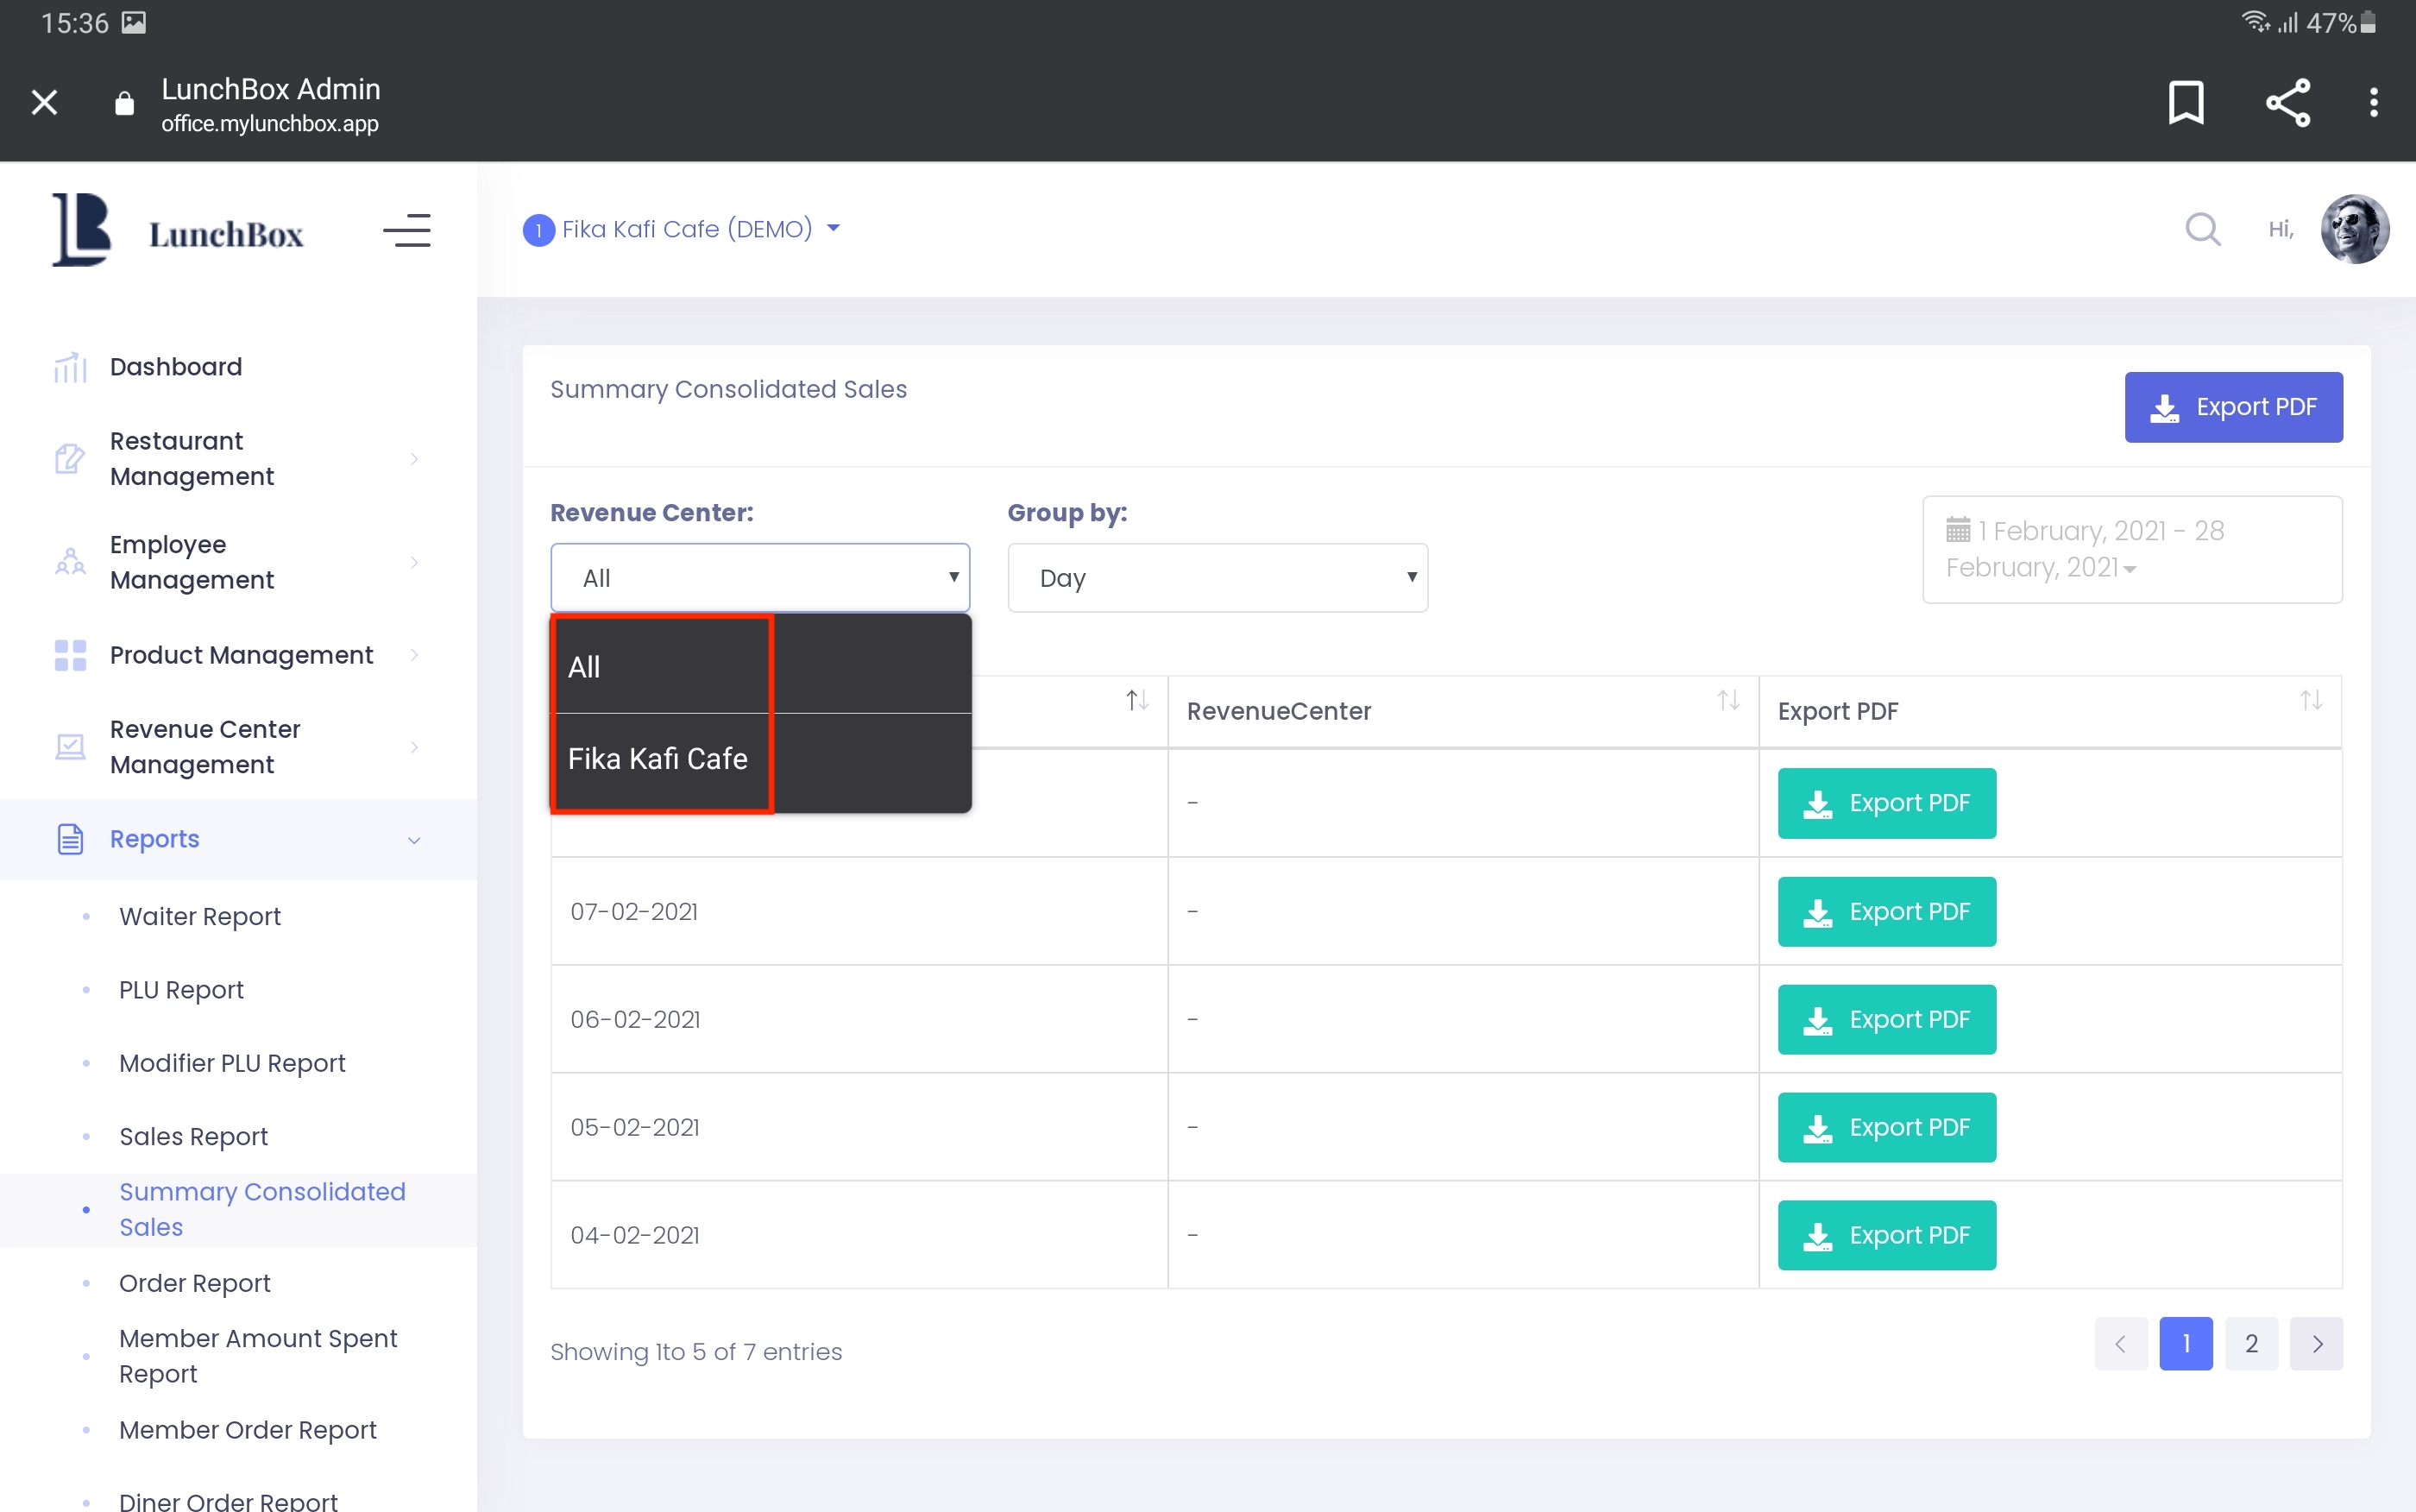This screenshot has width=2416, height=1512.
Task: Click the LunchBox logo icon
Action: click(81, 230)
